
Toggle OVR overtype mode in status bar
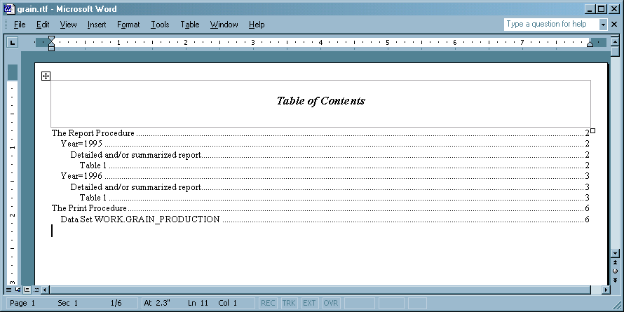[330, 303]
